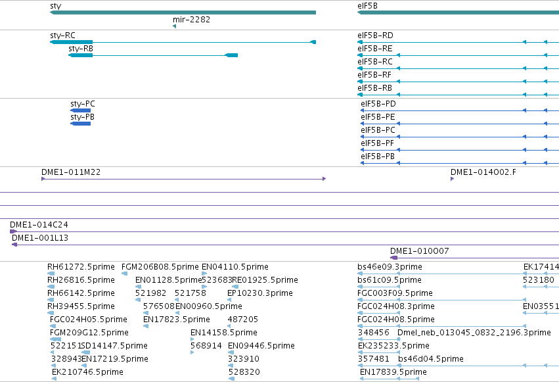Click EST label EN17219.5prime
559x382 pixels.
[x=115, y=359]
